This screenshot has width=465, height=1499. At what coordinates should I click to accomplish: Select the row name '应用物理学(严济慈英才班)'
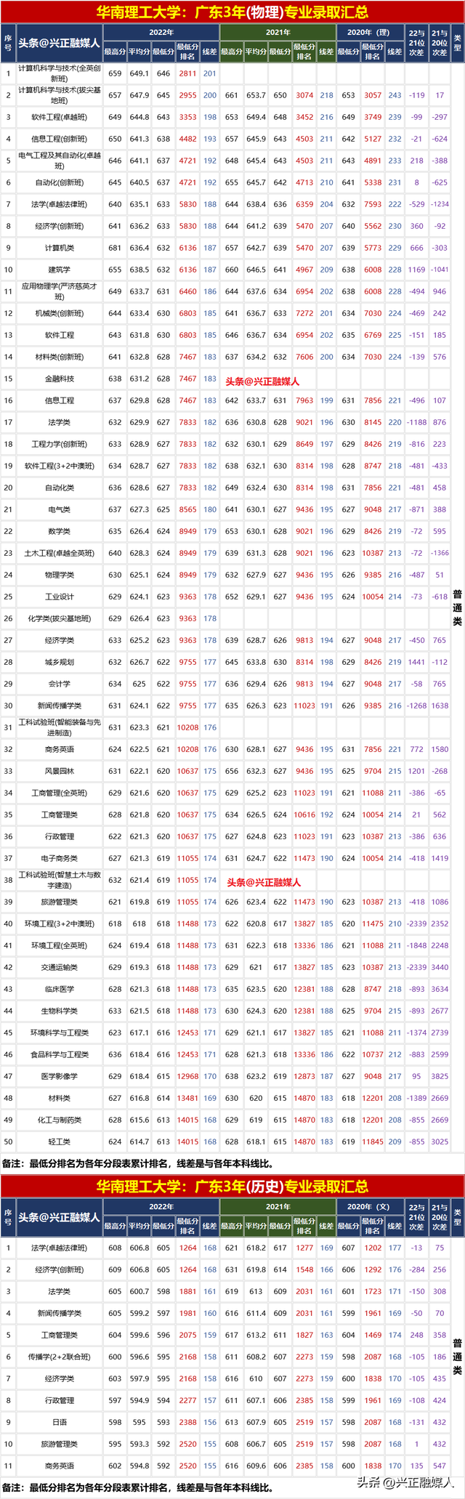point(59,291)
